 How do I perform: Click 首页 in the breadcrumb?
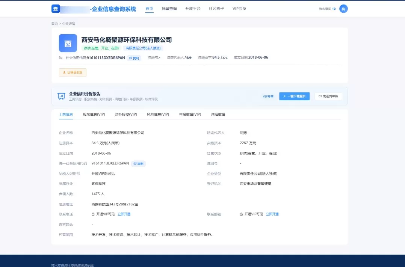pos(54,24)
